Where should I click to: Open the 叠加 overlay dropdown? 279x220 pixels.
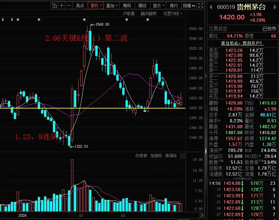[112, 6]
